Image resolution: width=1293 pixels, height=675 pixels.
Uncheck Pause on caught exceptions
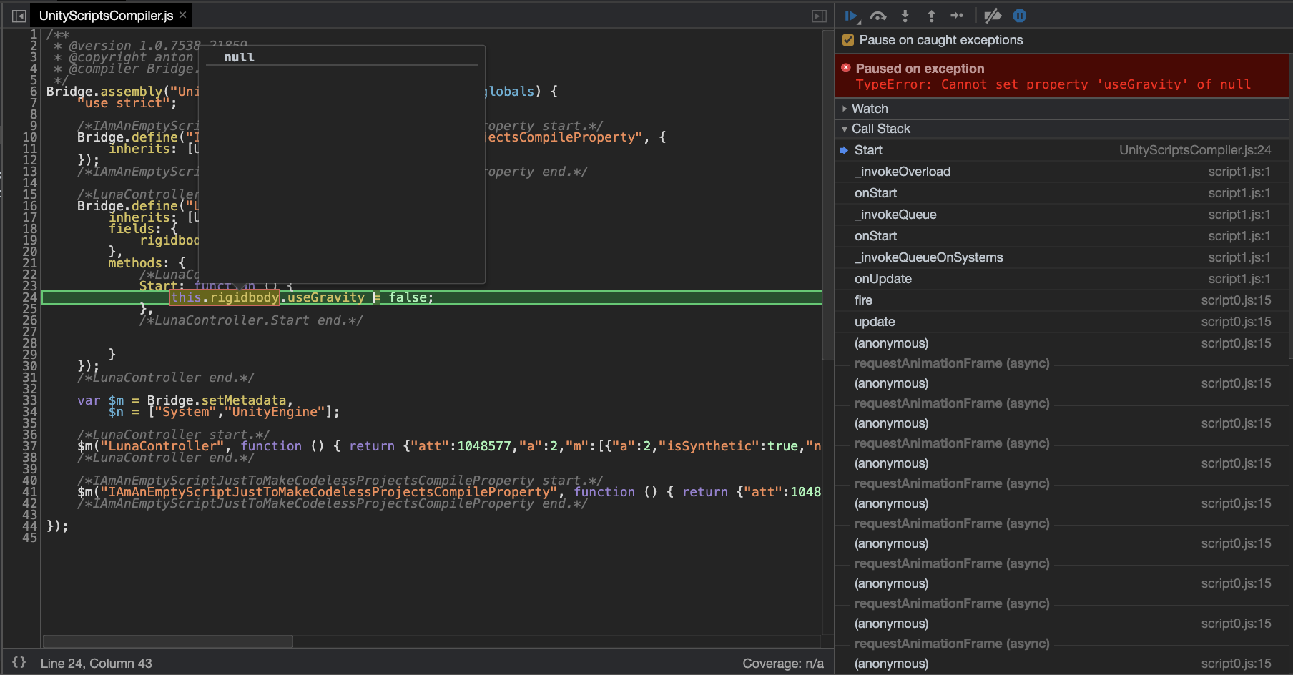[x=848, y=40]
